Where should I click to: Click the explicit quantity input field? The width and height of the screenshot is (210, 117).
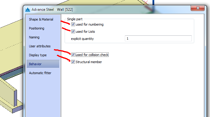[x=158, y=38]
